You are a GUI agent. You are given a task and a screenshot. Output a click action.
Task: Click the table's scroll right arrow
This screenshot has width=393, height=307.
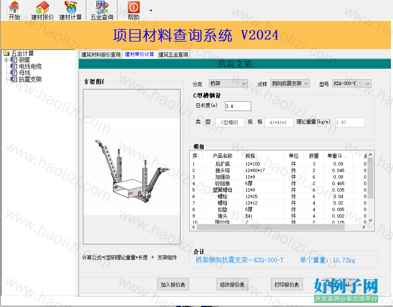point(364,227)
